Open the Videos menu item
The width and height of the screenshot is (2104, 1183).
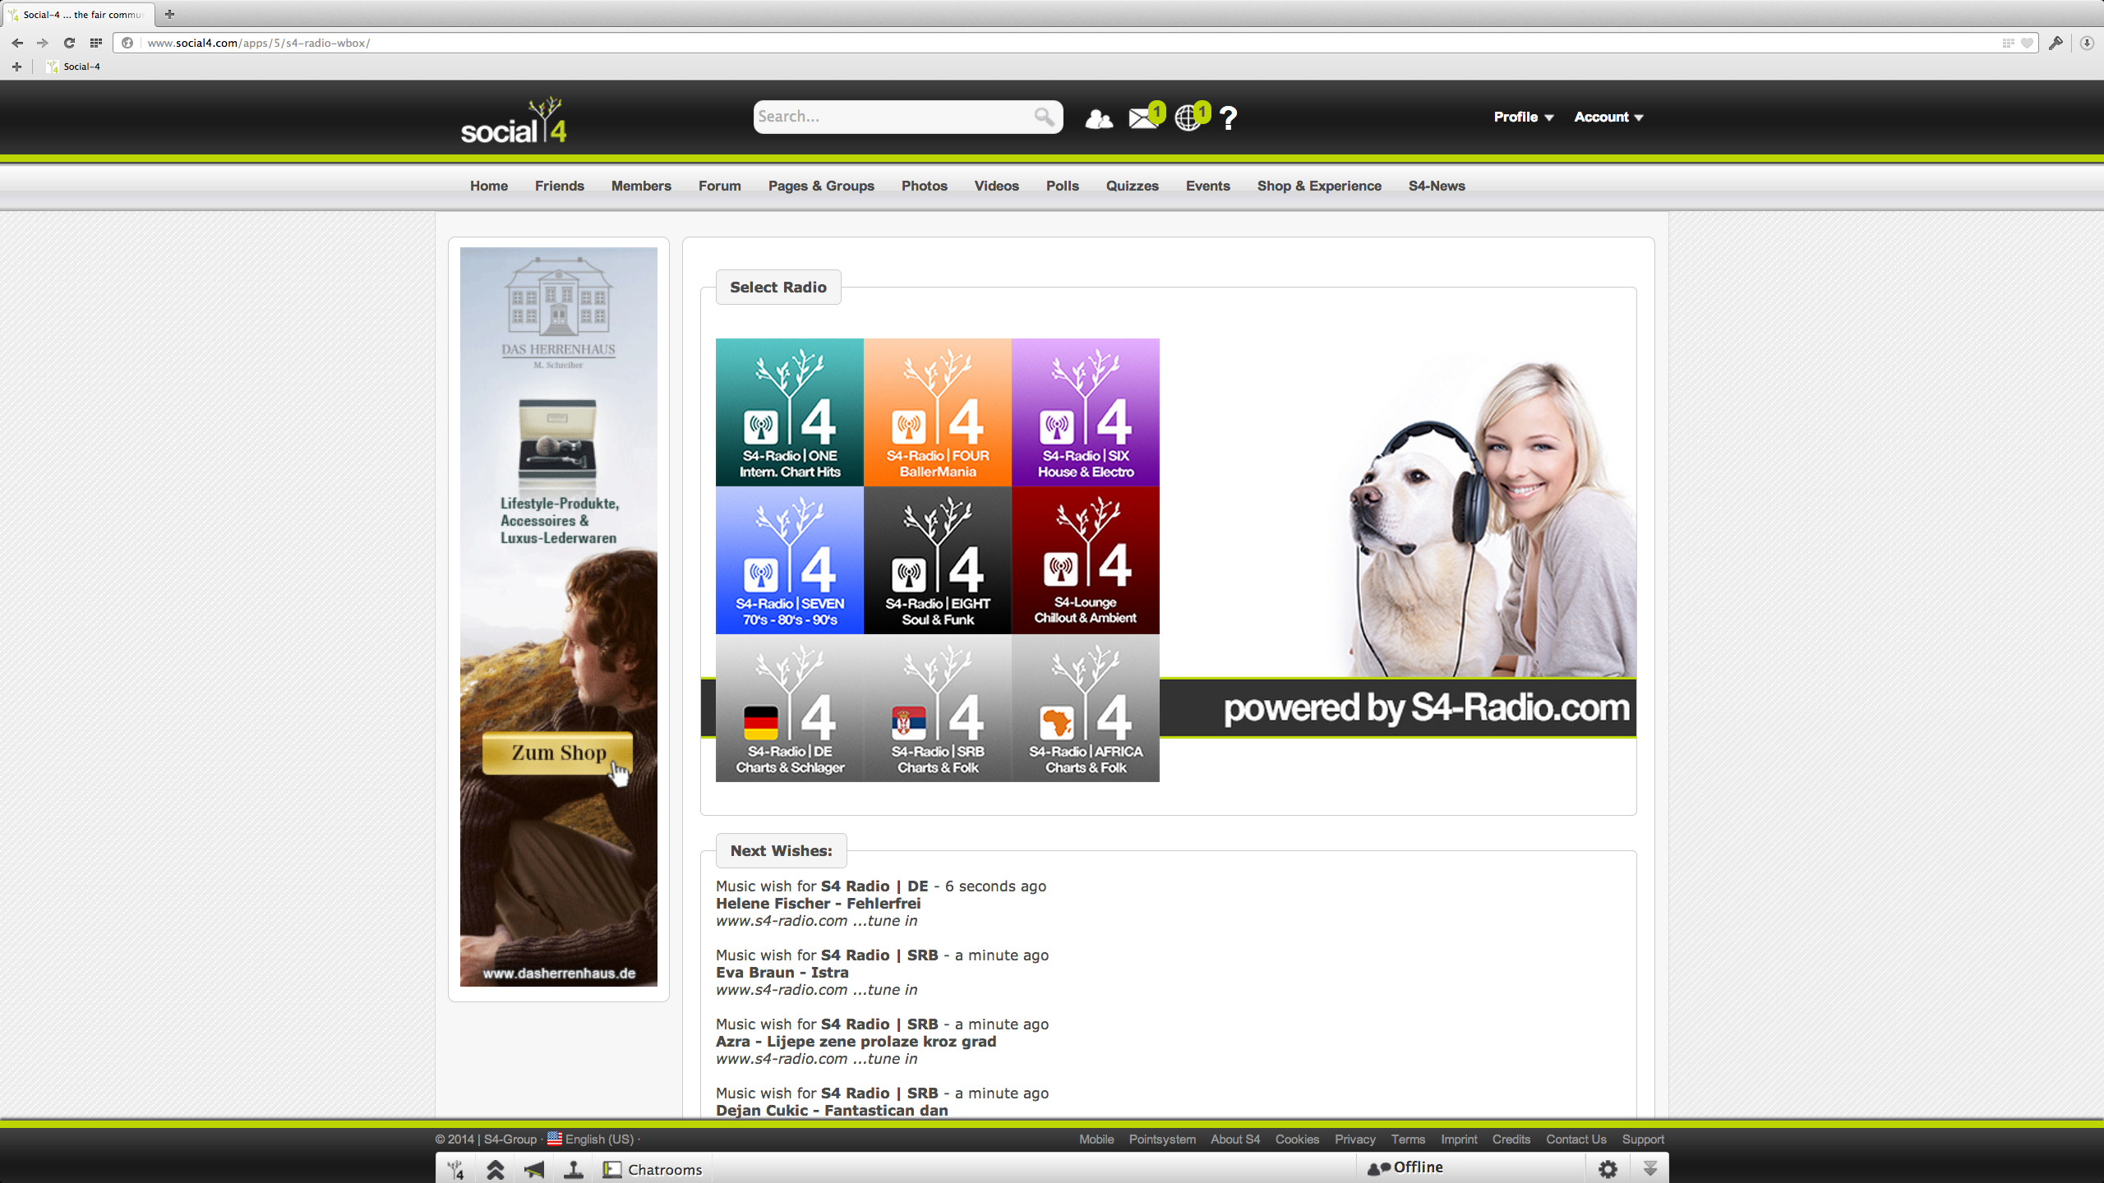click(997, 186)
